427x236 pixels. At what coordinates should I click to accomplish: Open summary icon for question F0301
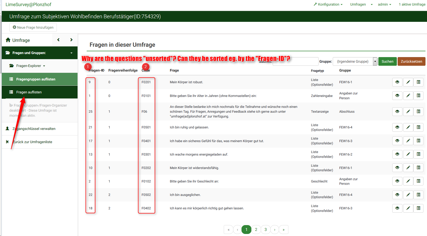point(418,154)
